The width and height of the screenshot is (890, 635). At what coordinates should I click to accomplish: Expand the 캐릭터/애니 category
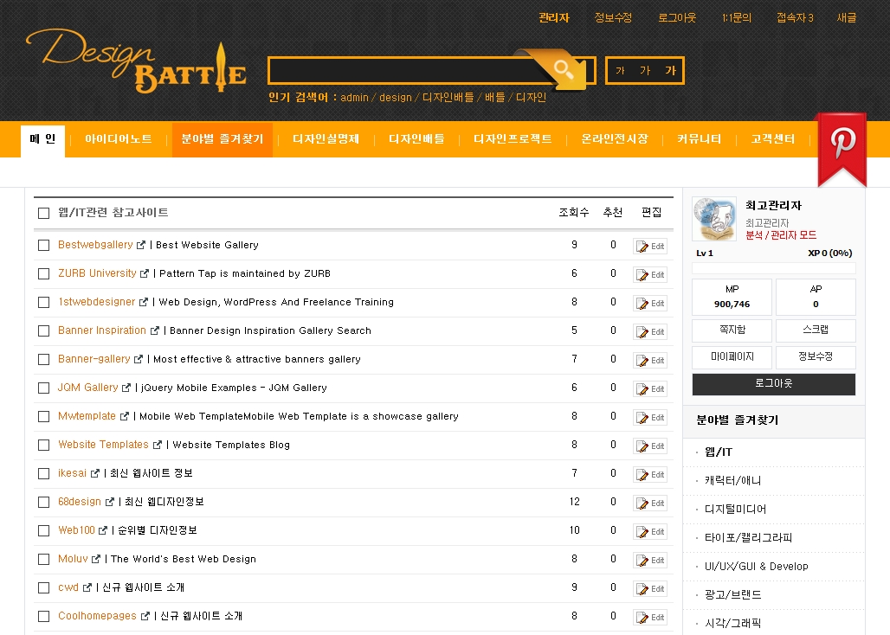pos(732,481)
